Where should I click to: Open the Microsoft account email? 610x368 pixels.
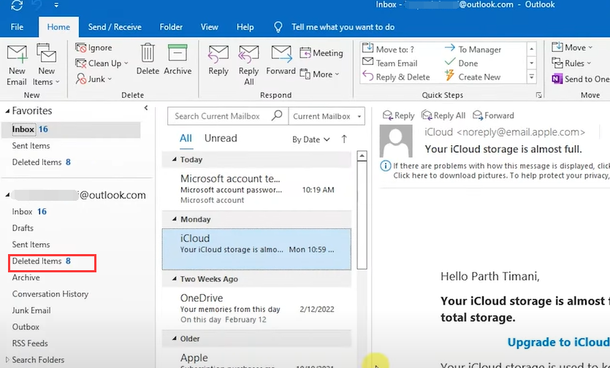[256, 189]
